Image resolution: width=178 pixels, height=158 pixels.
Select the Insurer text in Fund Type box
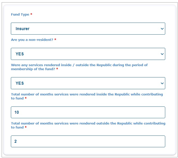click(x=22, y=29)
